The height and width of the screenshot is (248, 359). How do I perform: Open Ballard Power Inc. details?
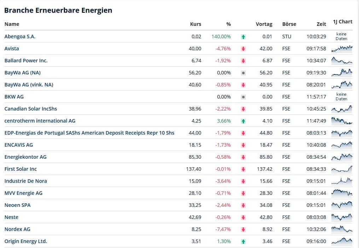pos(26,61)
